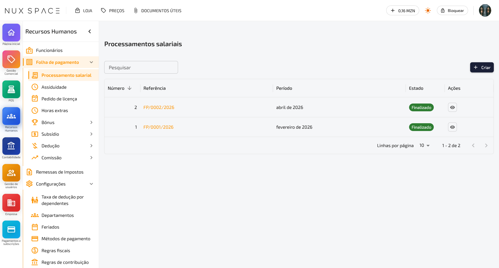Open the user avatar profile menu

point(485,11)
